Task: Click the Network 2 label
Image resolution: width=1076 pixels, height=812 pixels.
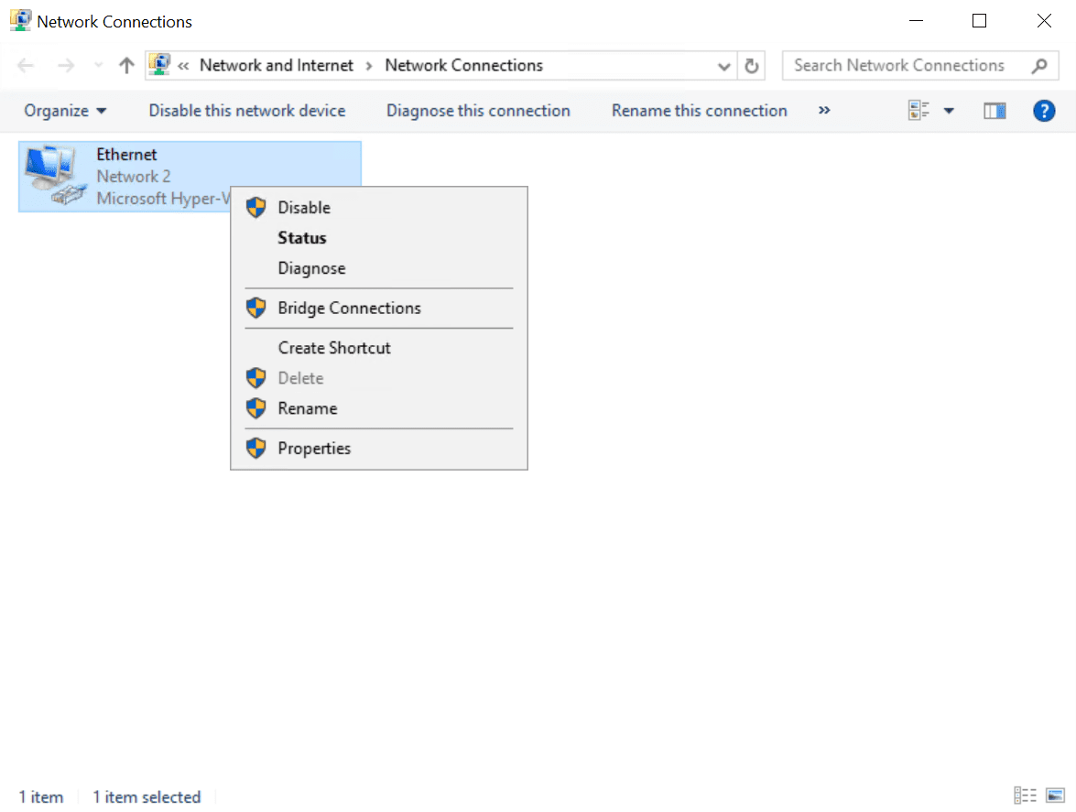Action: click(x=134, y=177)
